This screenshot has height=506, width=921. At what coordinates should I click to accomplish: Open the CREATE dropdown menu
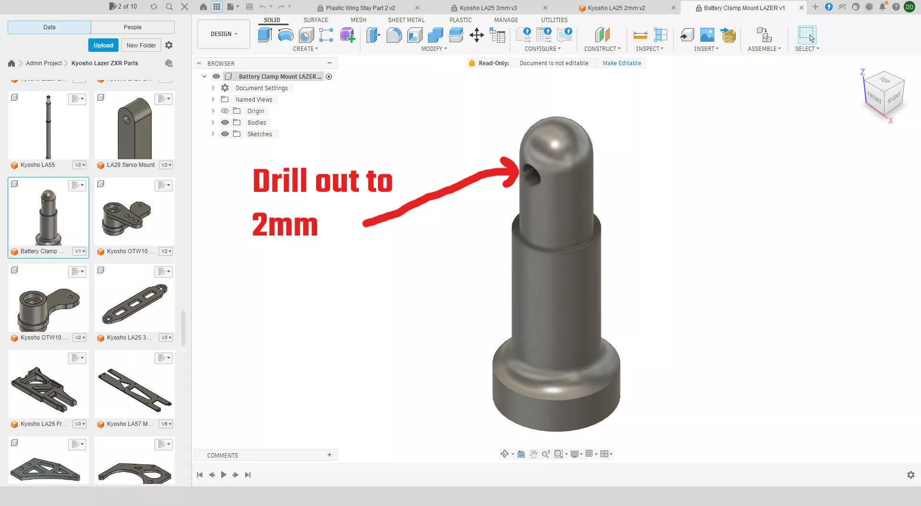(306, 48)
